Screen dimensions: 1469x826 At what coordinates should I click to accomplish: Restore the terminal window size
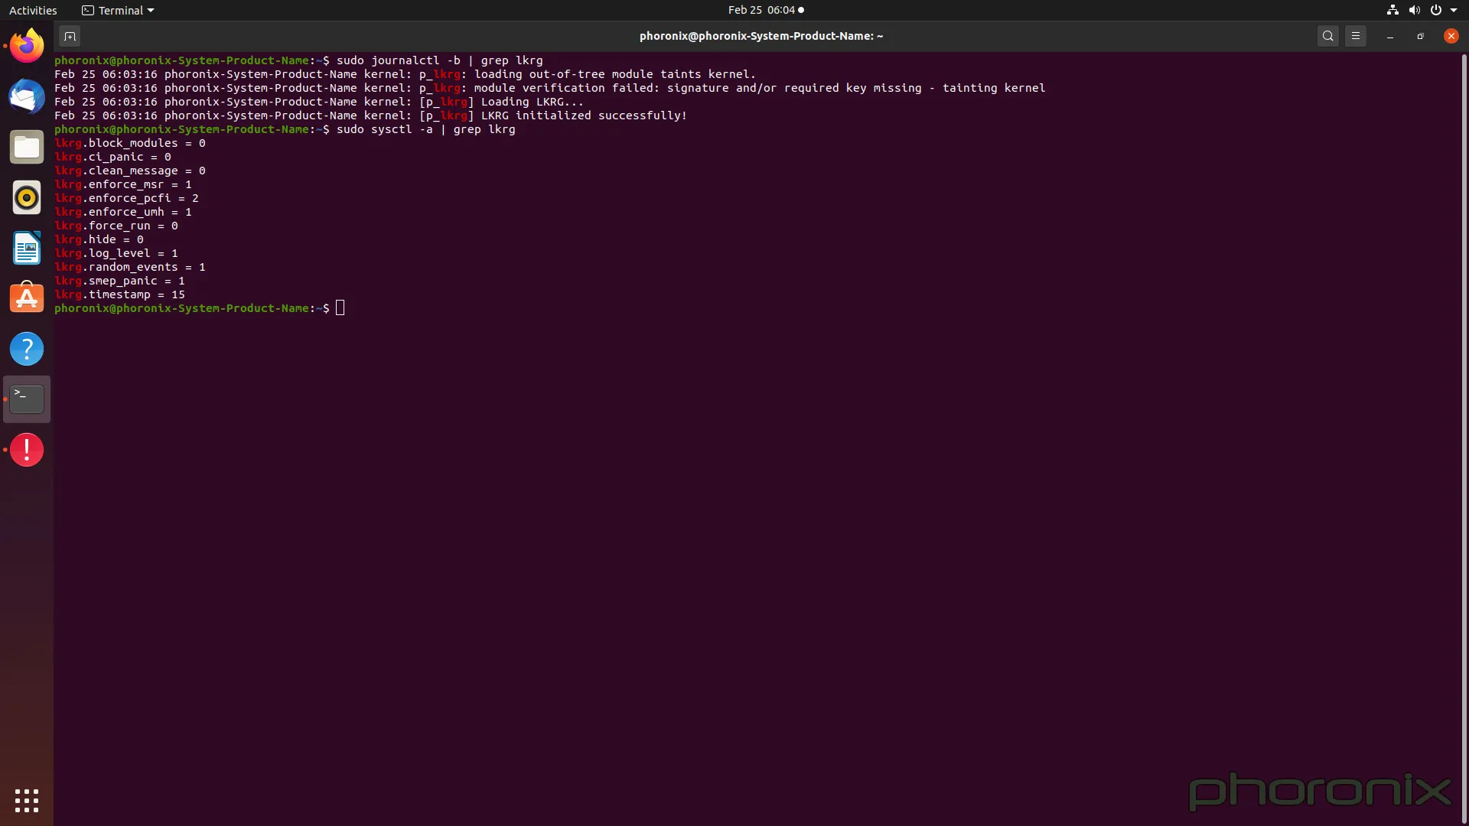click(x=1421, y=36)
